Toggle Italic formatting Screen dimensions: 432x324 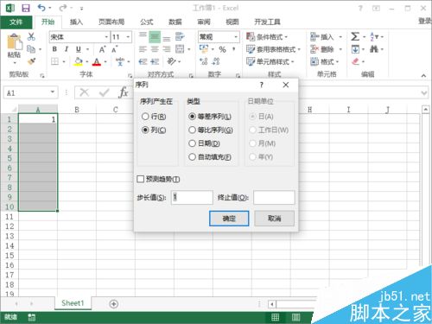(67, 49)
